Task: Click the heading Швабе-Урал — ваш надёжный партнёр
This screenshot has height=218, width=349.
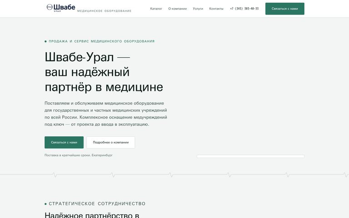Action: click(x=104, y=72)
